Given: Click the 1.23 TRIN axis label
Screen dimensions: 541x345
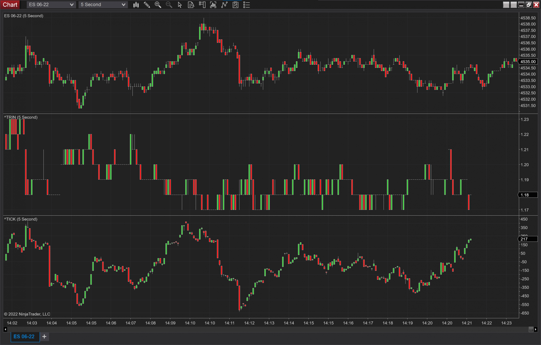Looking at the screenshot, I should tap(525, 119).
